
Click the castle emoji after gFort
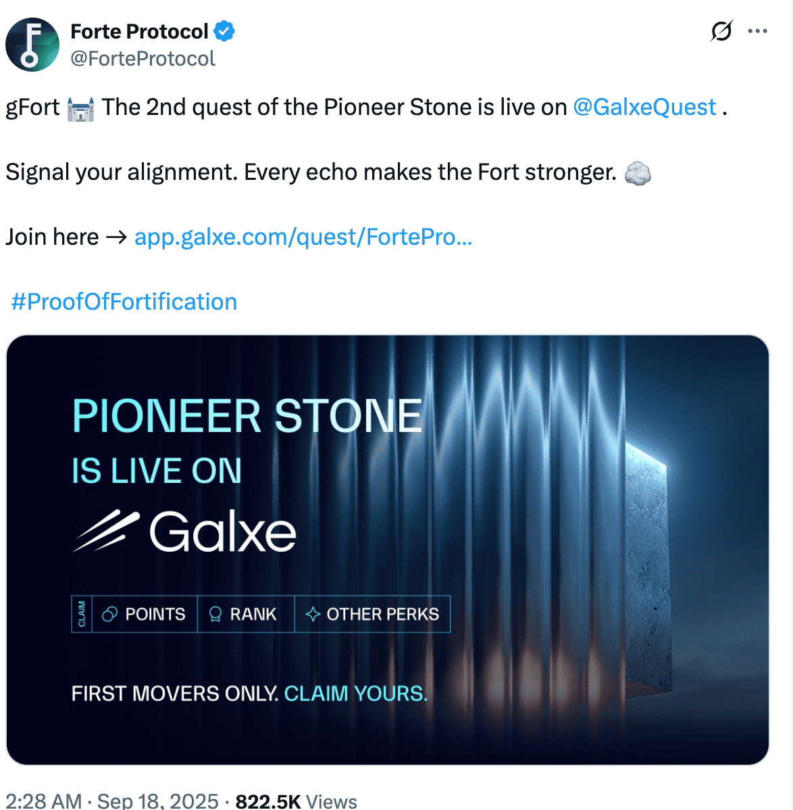pyautogui.click(x=80, y=108)
